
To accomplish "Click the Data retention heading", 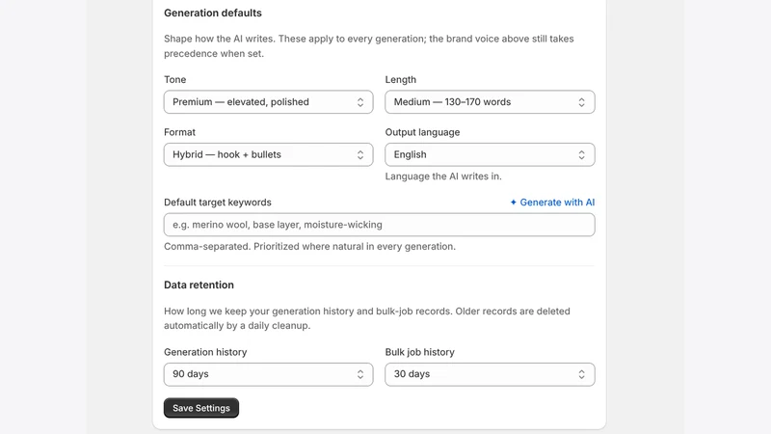I will 199,285.
